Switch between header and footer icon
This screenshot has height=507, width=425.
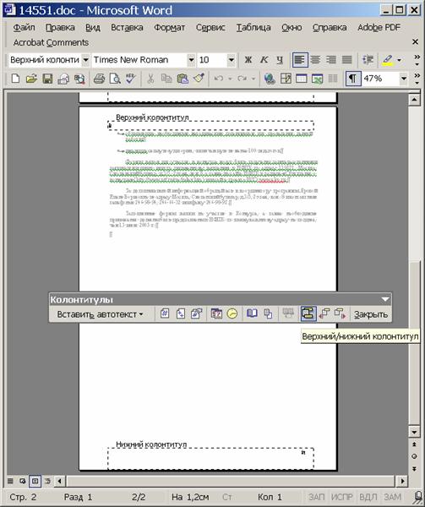[x=308, y=313]
